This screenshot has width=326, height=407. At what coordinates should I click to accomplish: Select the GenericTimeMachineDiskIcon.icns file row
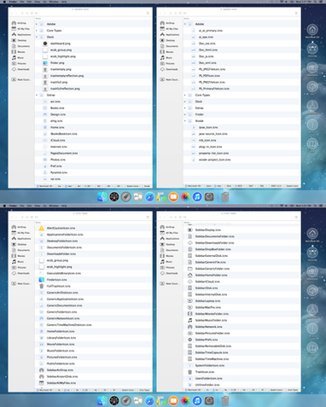pyautogui.click(x=93, y=325)
